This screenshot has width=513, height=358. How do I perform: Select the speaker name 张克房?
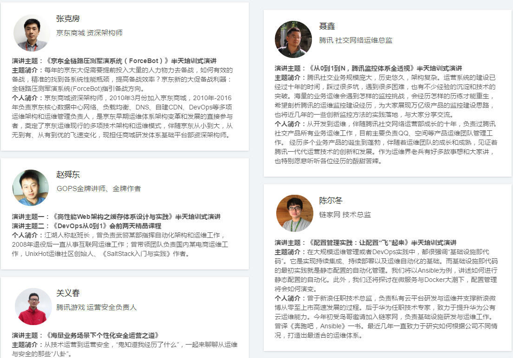pos(68,19)
